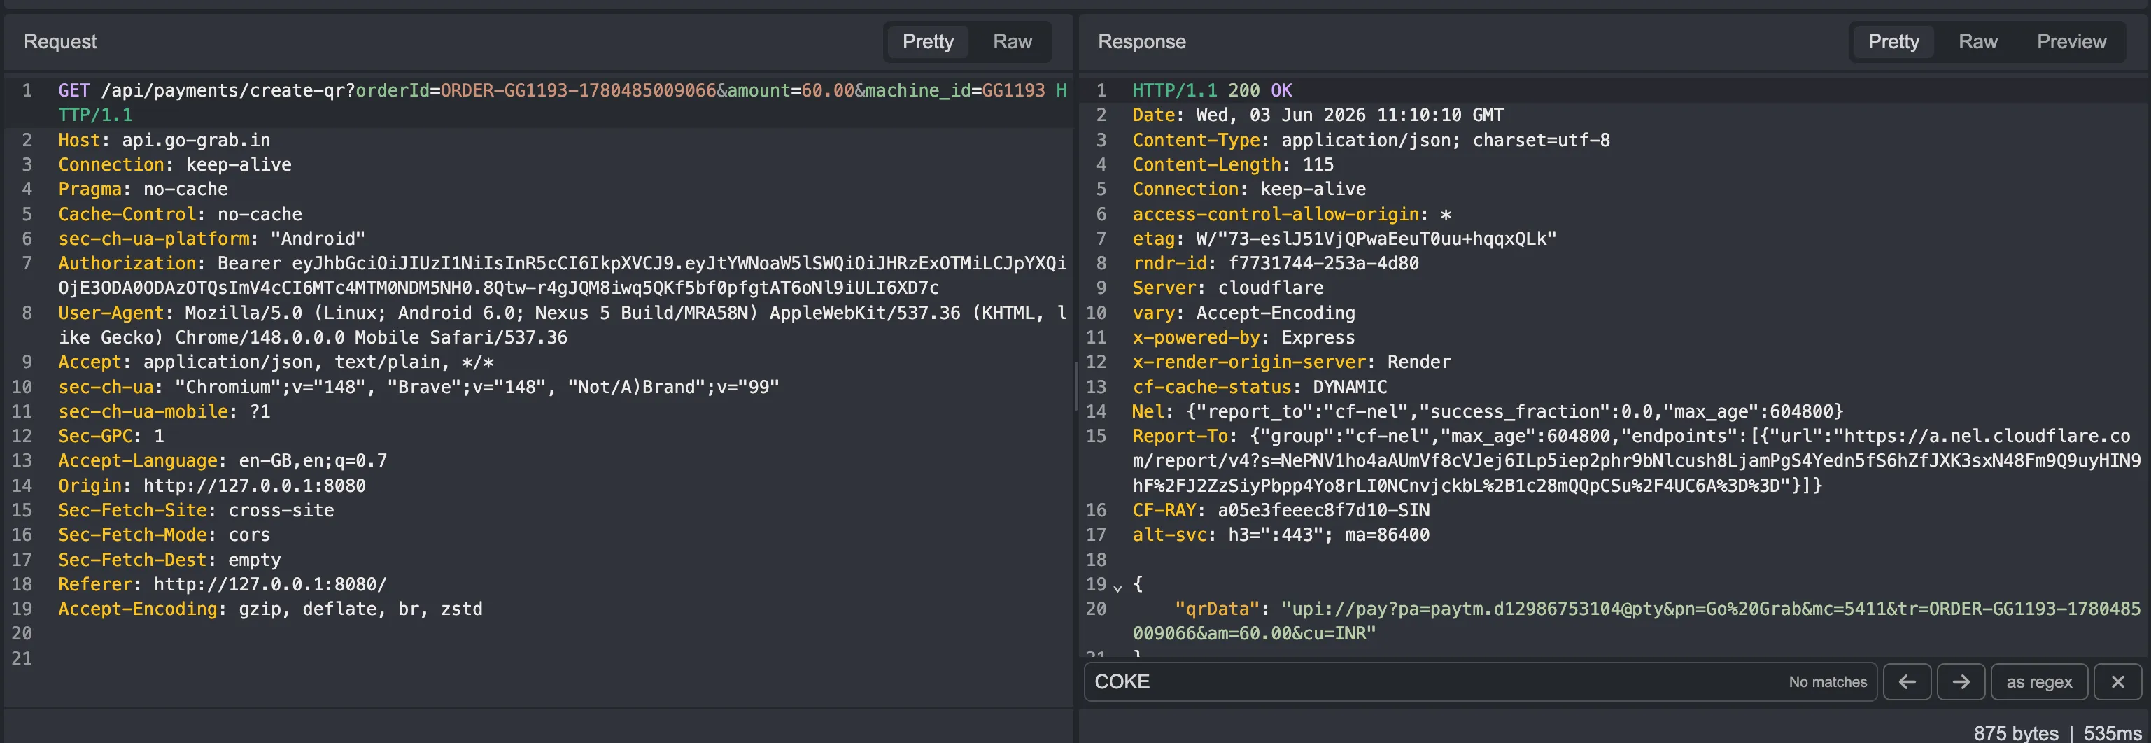Click the x-render-origin-server Render header
The image size is (2151, 743).
[1291, 362]
